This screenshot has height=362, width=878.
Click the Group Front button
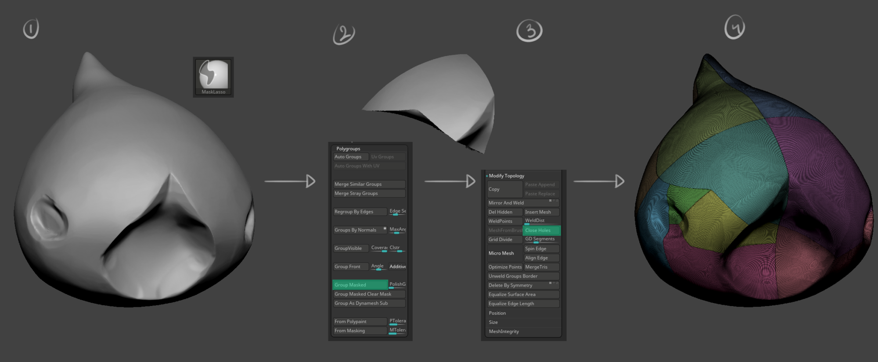(350, 267)
